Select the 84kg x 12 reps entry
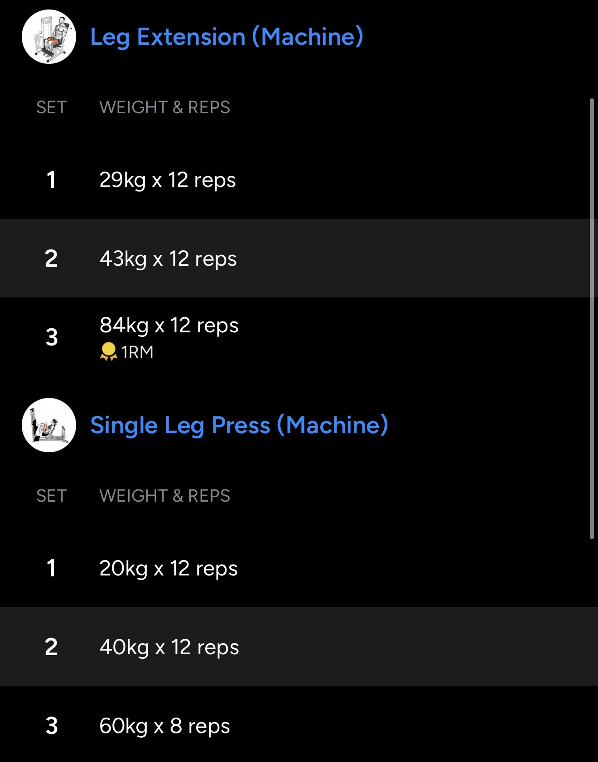 169,325
